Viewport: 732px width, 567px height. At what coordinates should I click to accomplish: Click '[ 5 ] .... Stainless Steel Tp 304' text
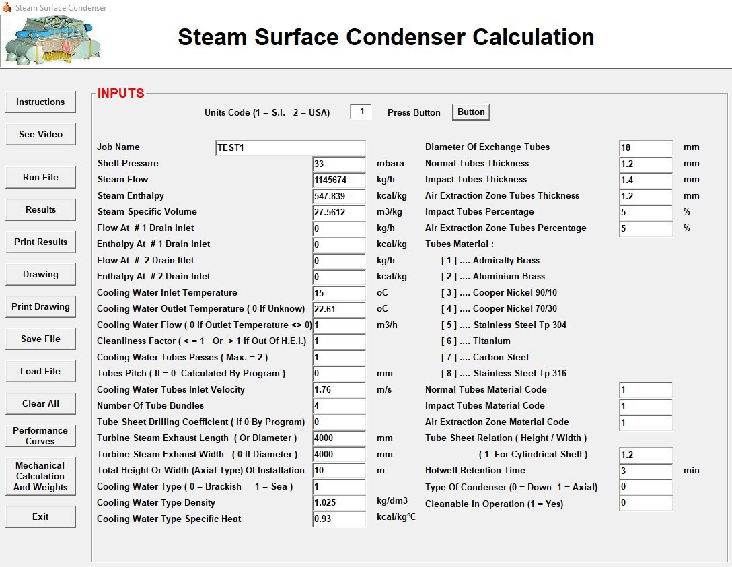pyautogui.click(x=504, y=325)
